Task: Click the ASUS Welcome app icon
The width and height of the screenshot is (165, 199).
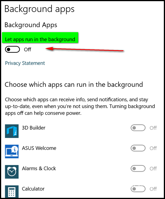Action: [12, 152]
